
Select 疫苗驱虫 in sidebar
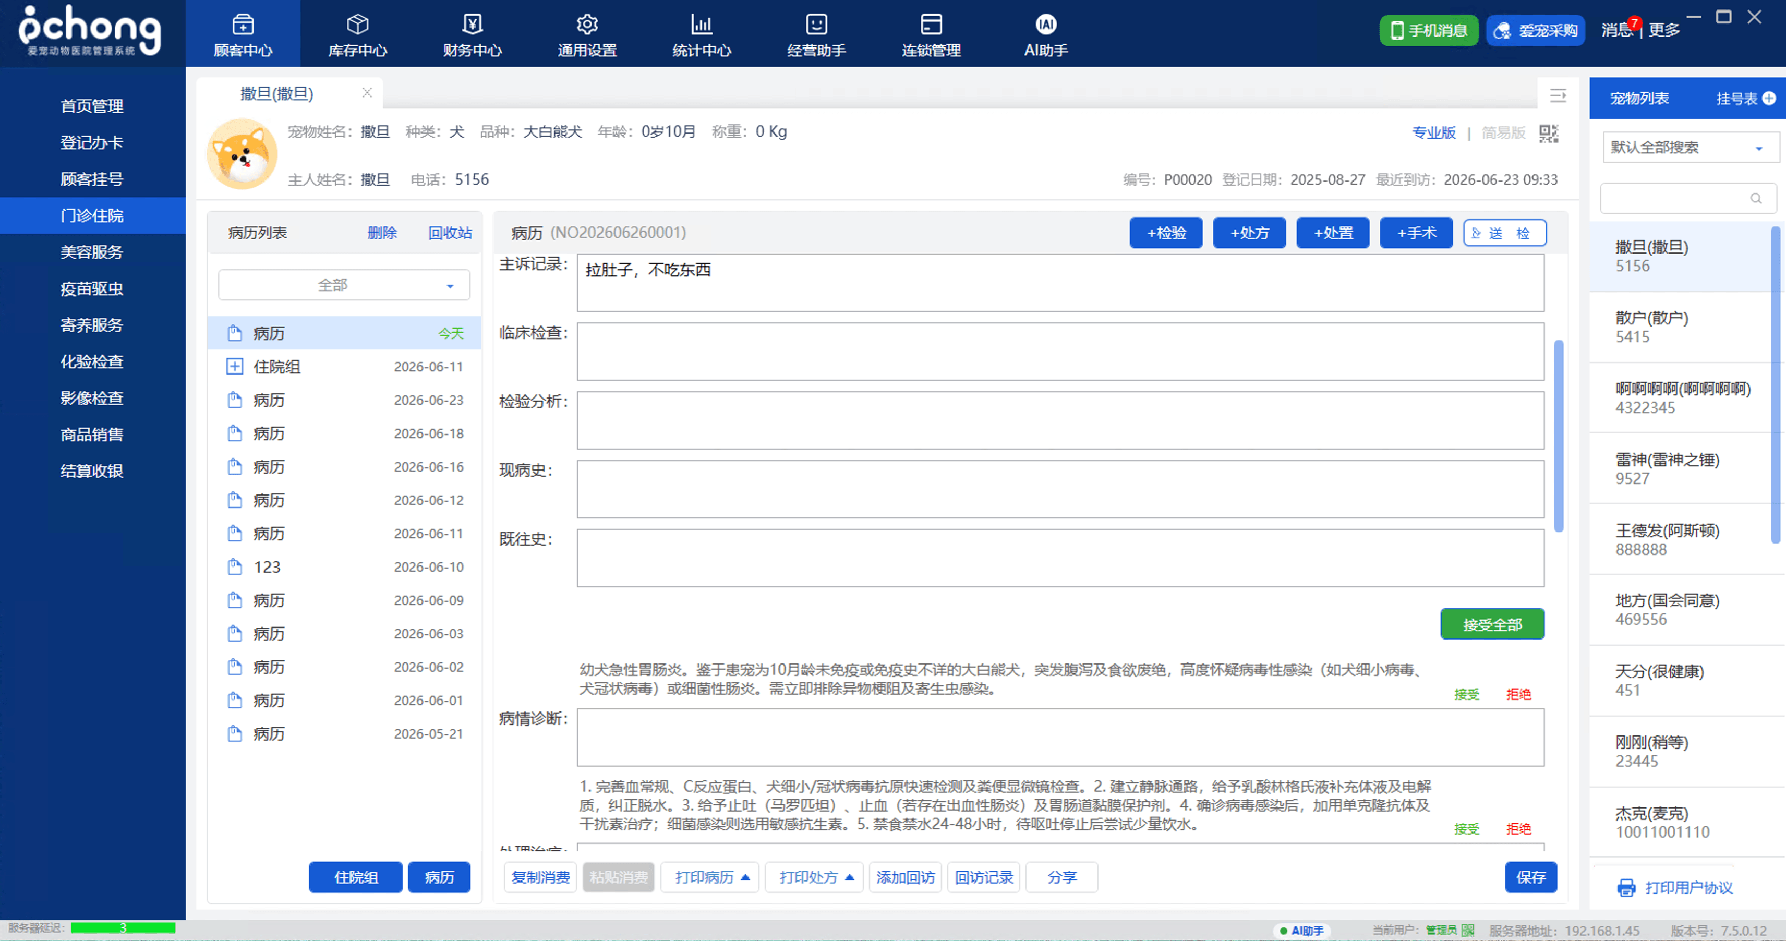point(92,288)
